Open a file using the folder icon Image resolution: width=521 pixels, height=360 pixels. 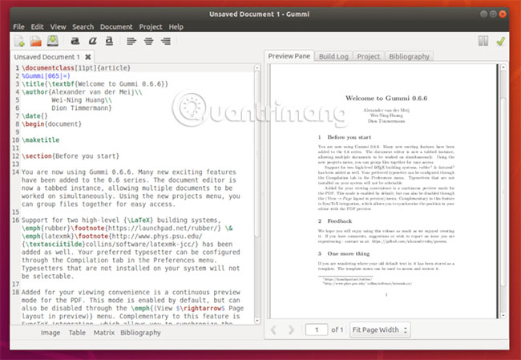[x=36, y=41]
